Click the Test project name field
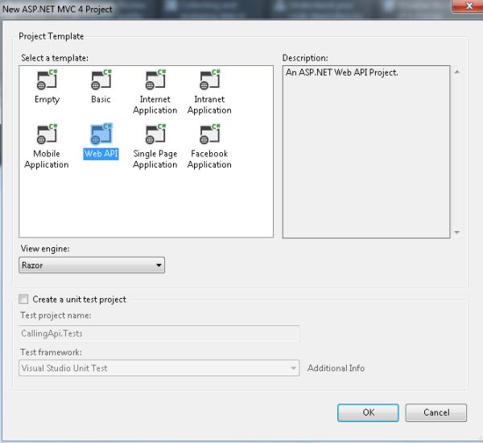This screenshot has width=483, height=443. click(x=159, y=333)
